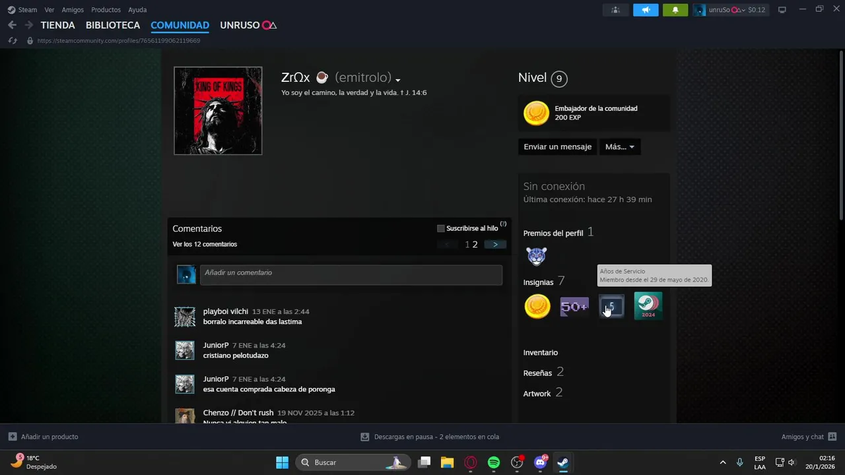Go to comments page 2
This screenshot has width=845, height=475.
pos(475,244)
